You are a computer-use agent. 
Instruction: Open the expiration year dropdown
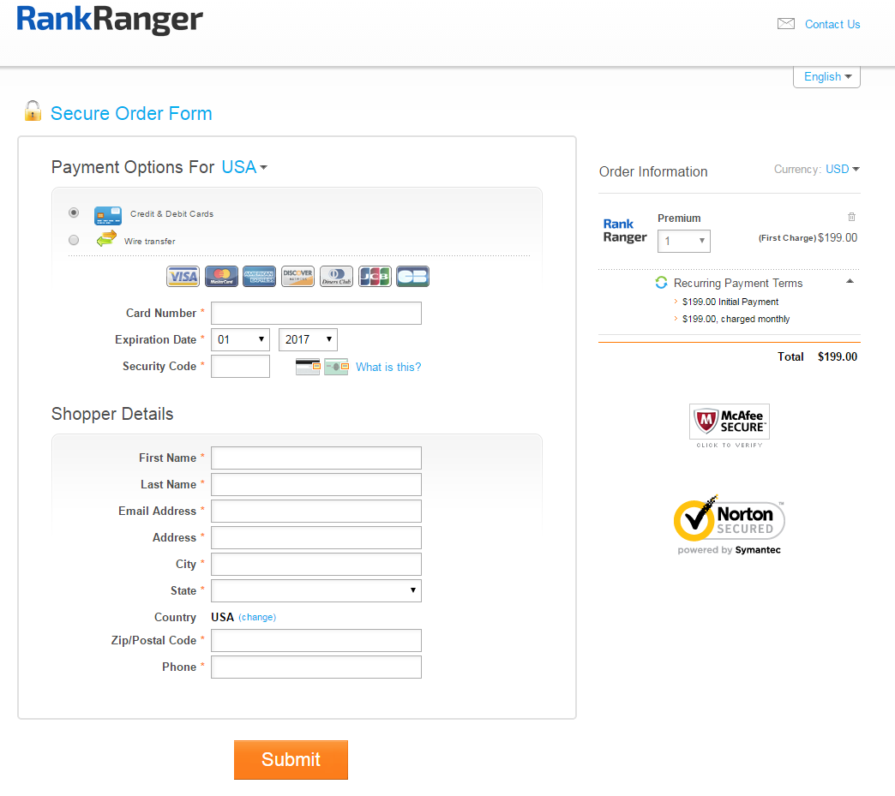click(308, 340)
